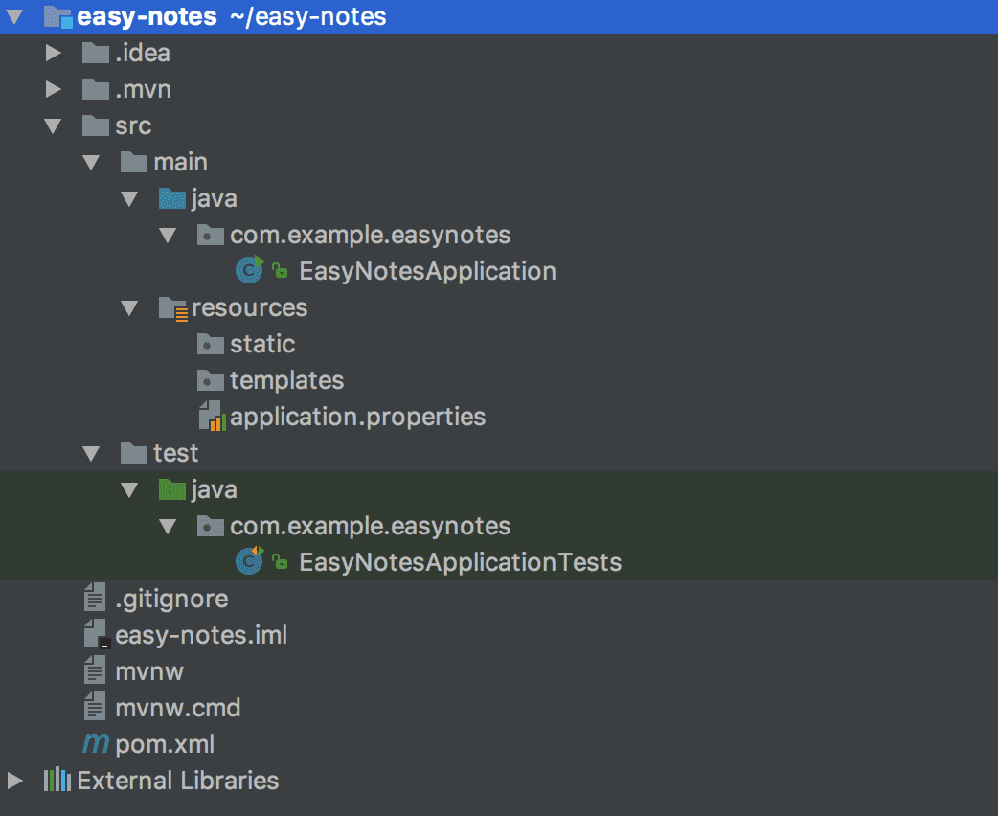Click the resources folder icon

click(x=172, y=306)
